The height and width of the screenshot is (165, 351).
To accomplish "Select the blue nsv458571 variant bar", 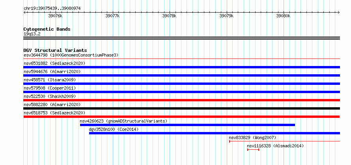I will 182,84.
